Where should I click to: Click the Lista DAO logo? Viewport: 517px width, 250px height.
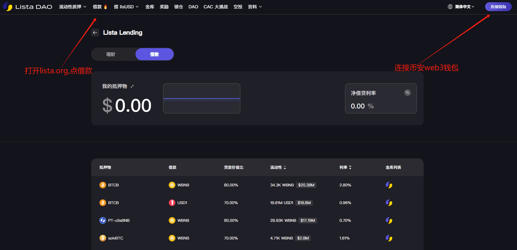click(x=28, y=7)
